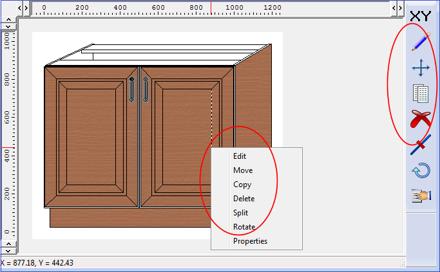The height and width of the screenshot is (272, 440).
Task: Choose Delete from the context menu
Action: [x=257, y=199]
